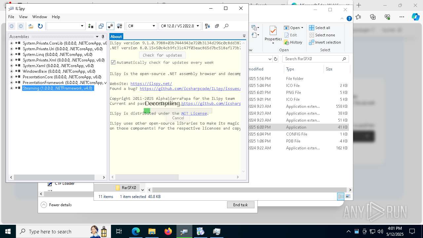This screenshot has height=238, width=423.
Task: Click the ILSpy Forward navigation arrow
Action: [x=20, y=26]
